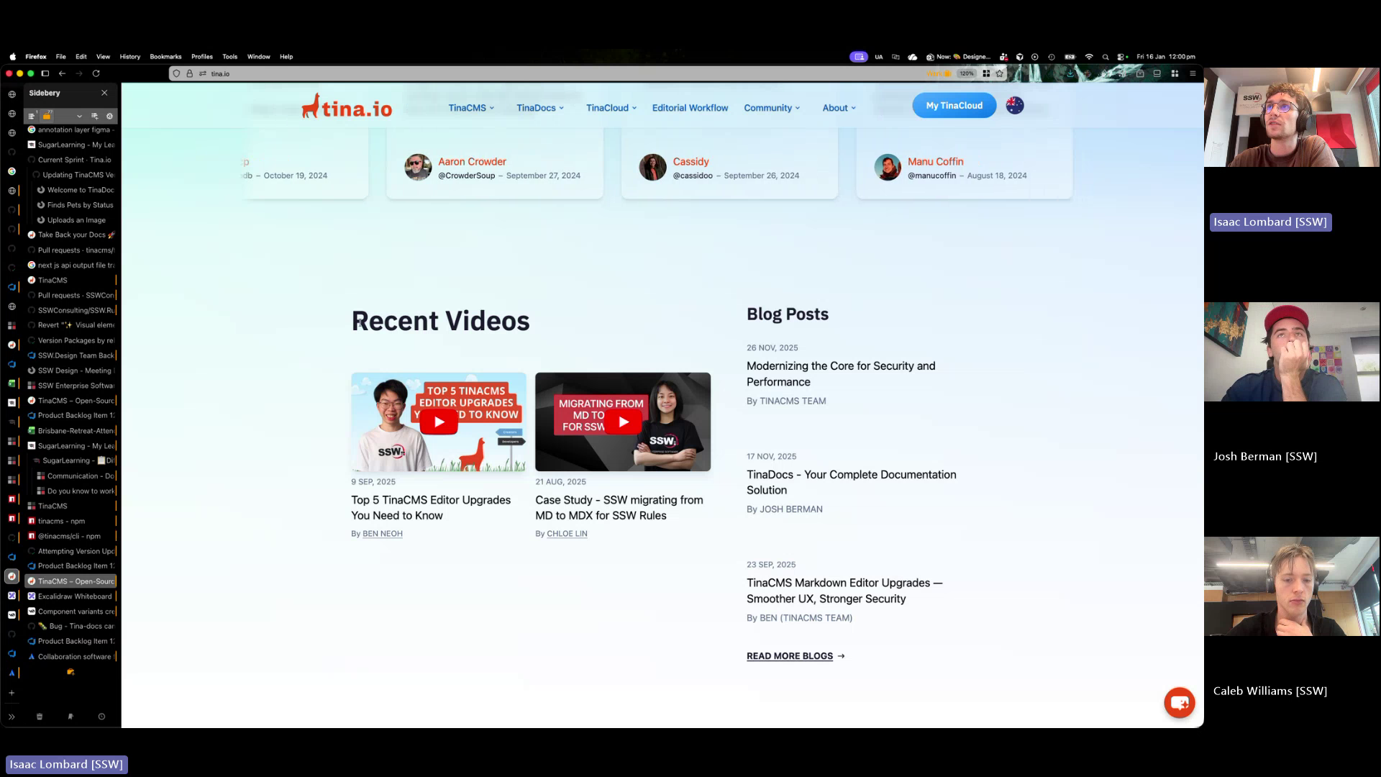
Task: Click the orange chat widget bubble
Action: [1179, 702]
